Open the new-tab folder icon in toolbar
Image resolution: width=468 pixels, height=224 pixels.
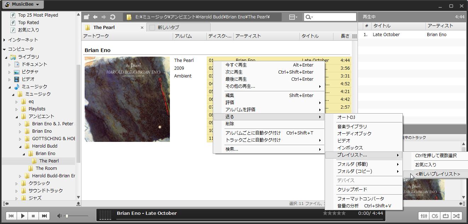pos(87,17)
